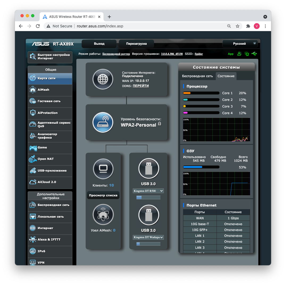Open Локальная сеть in sidebar
The image size is (286, 285).
[50, 217]
